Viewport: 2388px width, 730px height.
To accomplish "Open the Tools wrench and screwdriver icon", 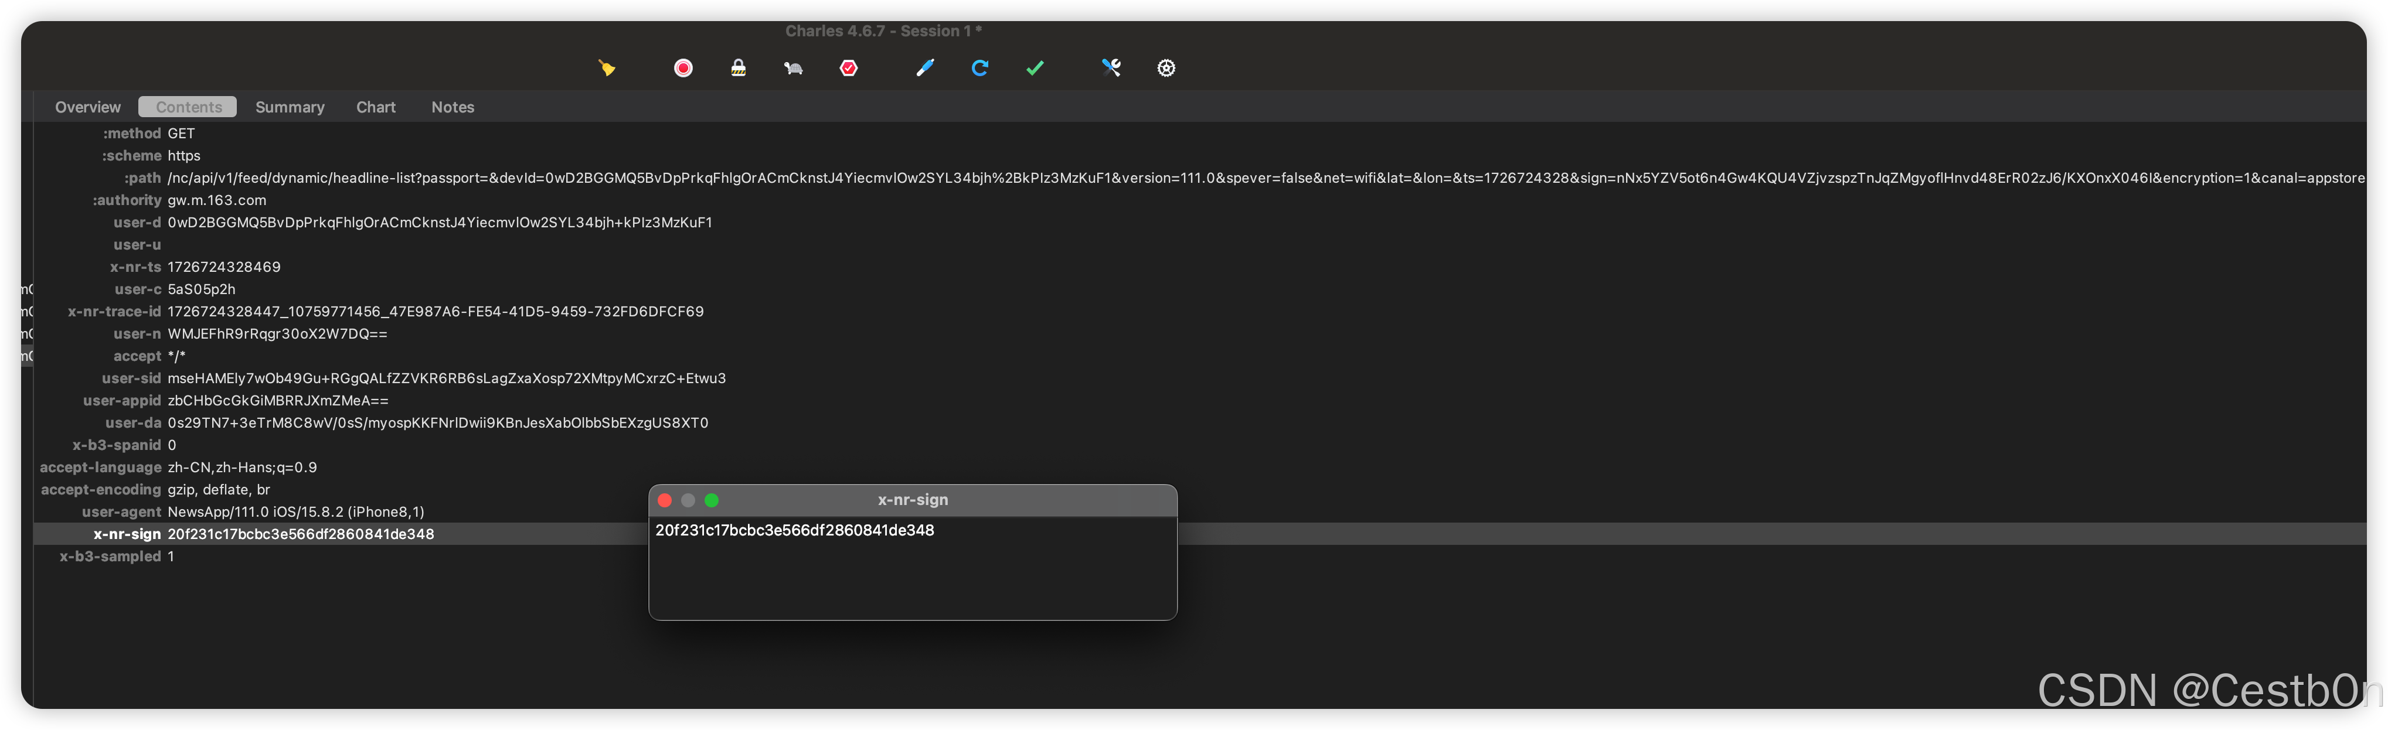I will tap(1111, 67).
